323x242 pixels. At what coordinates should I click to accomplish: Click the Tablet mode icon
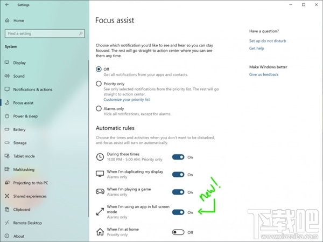pos(7,156)
